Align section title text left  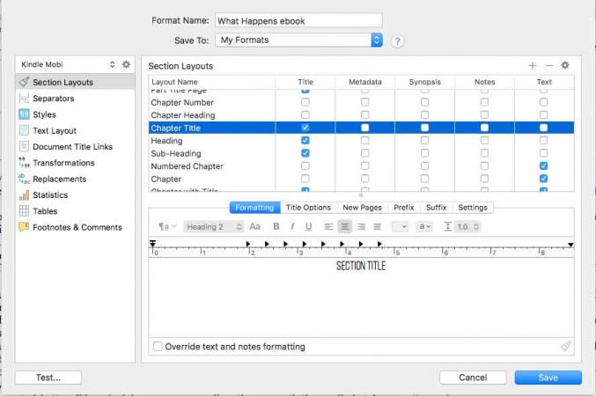tap(328, 227)
